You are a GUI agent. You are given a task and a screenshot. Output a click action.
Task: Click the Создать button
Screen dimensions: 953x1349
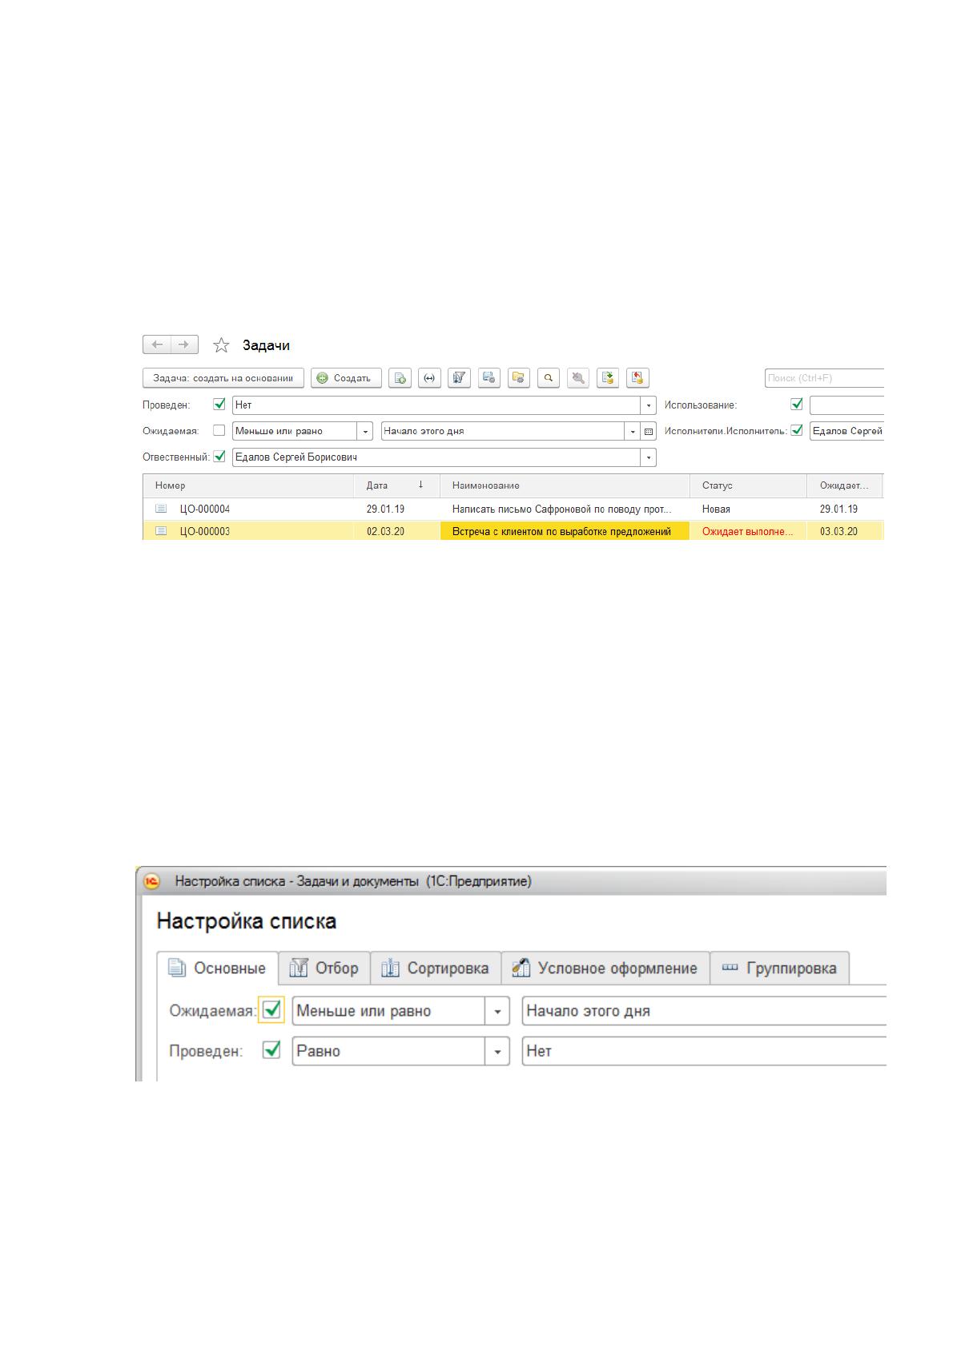coord(346,378)
